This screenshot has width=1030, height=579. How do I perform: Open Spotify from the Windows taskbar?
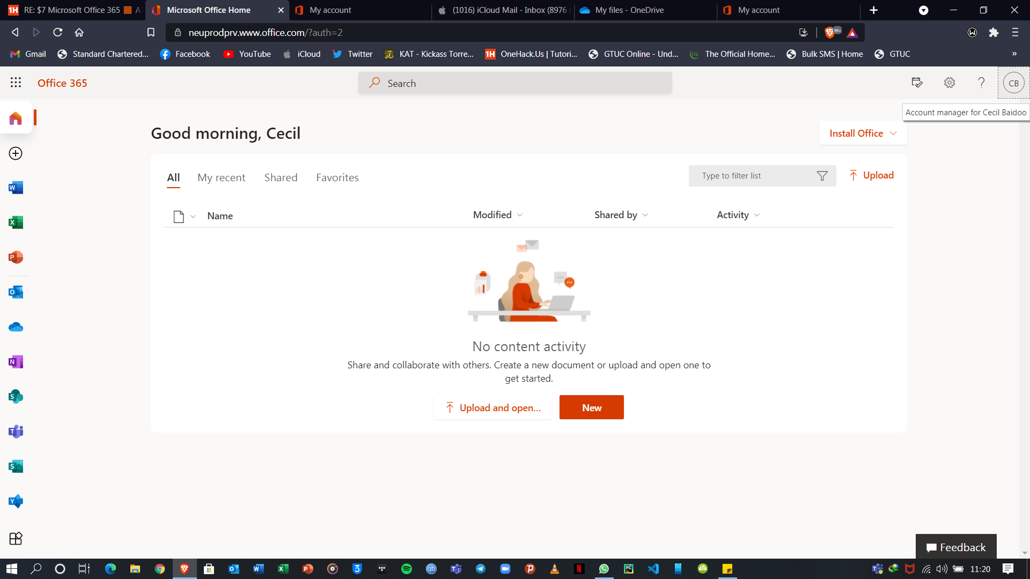pos(406,569)
